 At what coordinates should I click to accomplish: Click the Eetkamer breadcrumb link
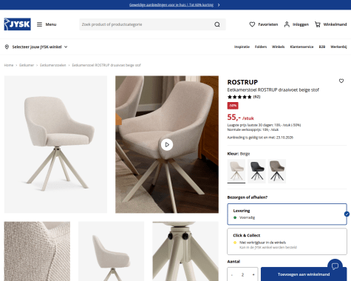[x=27, y=65]
